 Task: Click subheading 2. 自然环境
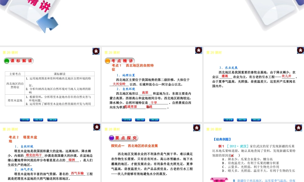point(126,89)
